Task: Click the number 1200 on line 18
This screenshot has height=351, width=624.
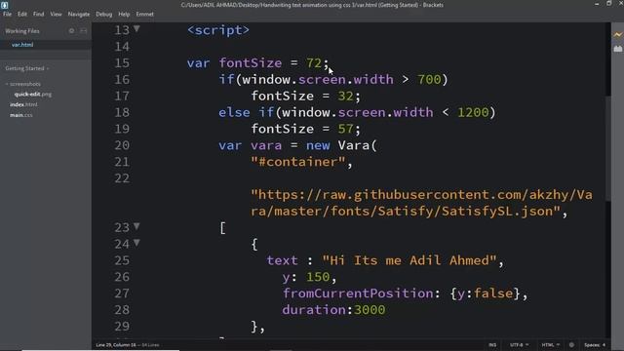Action: 473,112
